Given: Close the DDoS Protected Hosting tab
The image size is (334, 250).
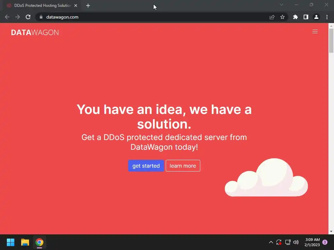Looking at the screenshot, I should pos(76,6).
